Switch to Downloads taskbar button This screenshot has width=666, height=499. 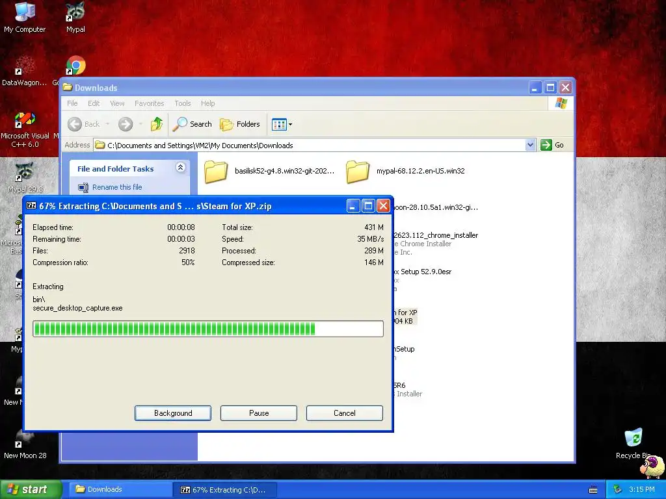click(120, 489)
